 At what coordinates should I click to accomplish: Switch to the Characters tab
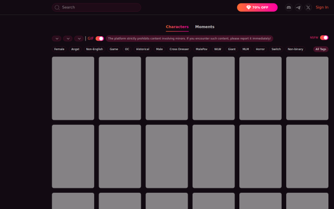[x=177, y=27]
